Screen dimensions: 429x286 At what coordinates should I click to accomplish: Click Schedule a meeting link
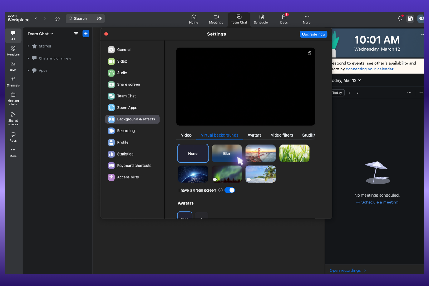[x=377, y=202]
